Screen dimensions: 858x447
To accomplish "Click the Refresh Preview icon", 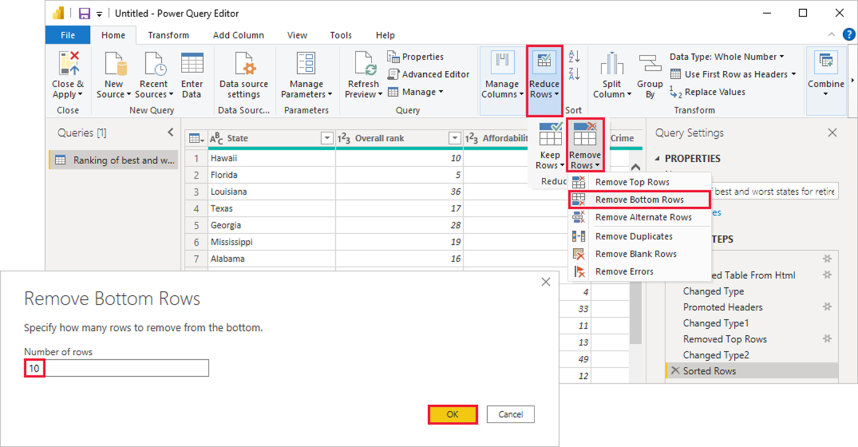I will coord(363,64).
